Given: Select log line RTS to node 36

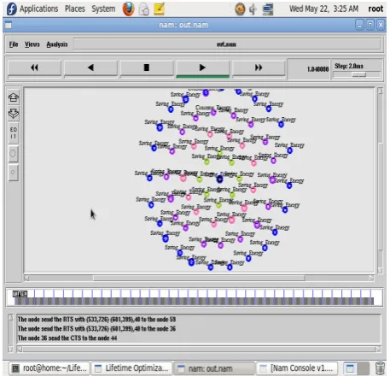Looking at the screenshot, I should (96, 329).
